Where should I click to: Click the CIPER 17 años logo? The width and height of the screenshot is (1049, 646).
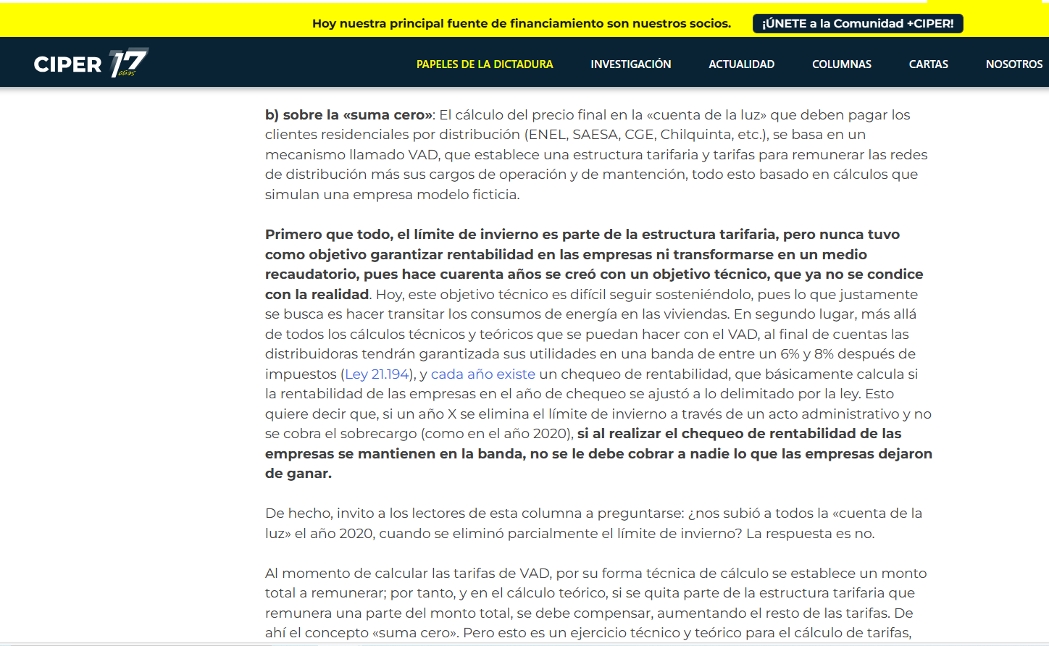point(91,63)
